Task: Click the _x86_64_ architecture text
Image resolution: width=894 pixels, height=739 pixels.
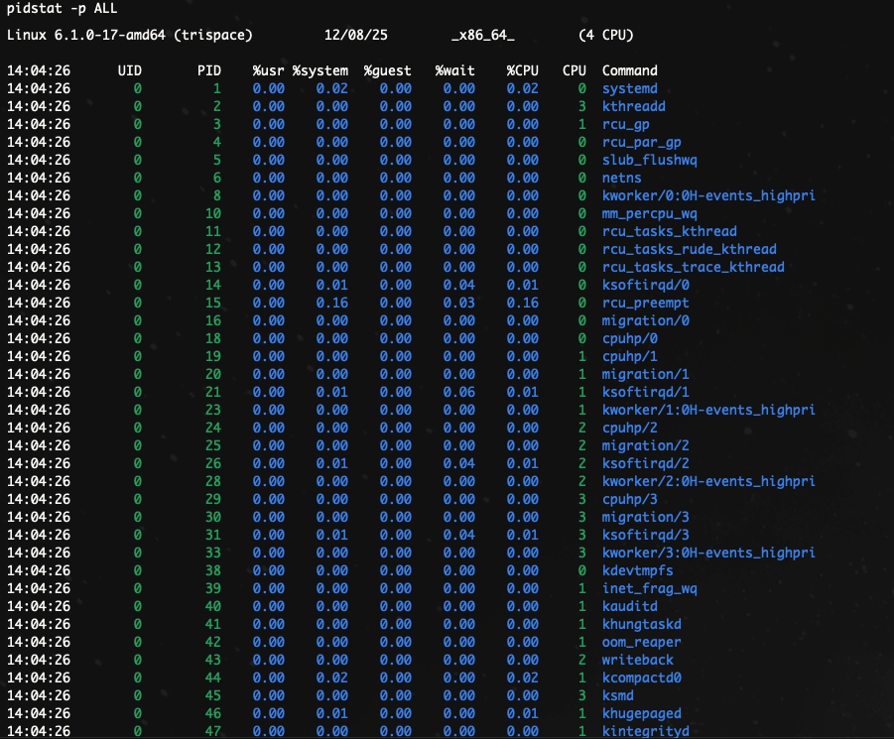Action: pos(482,35)
